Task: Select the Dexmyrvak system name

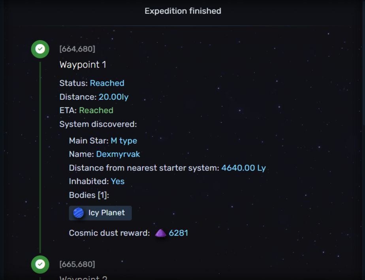Action: [118, 154]
